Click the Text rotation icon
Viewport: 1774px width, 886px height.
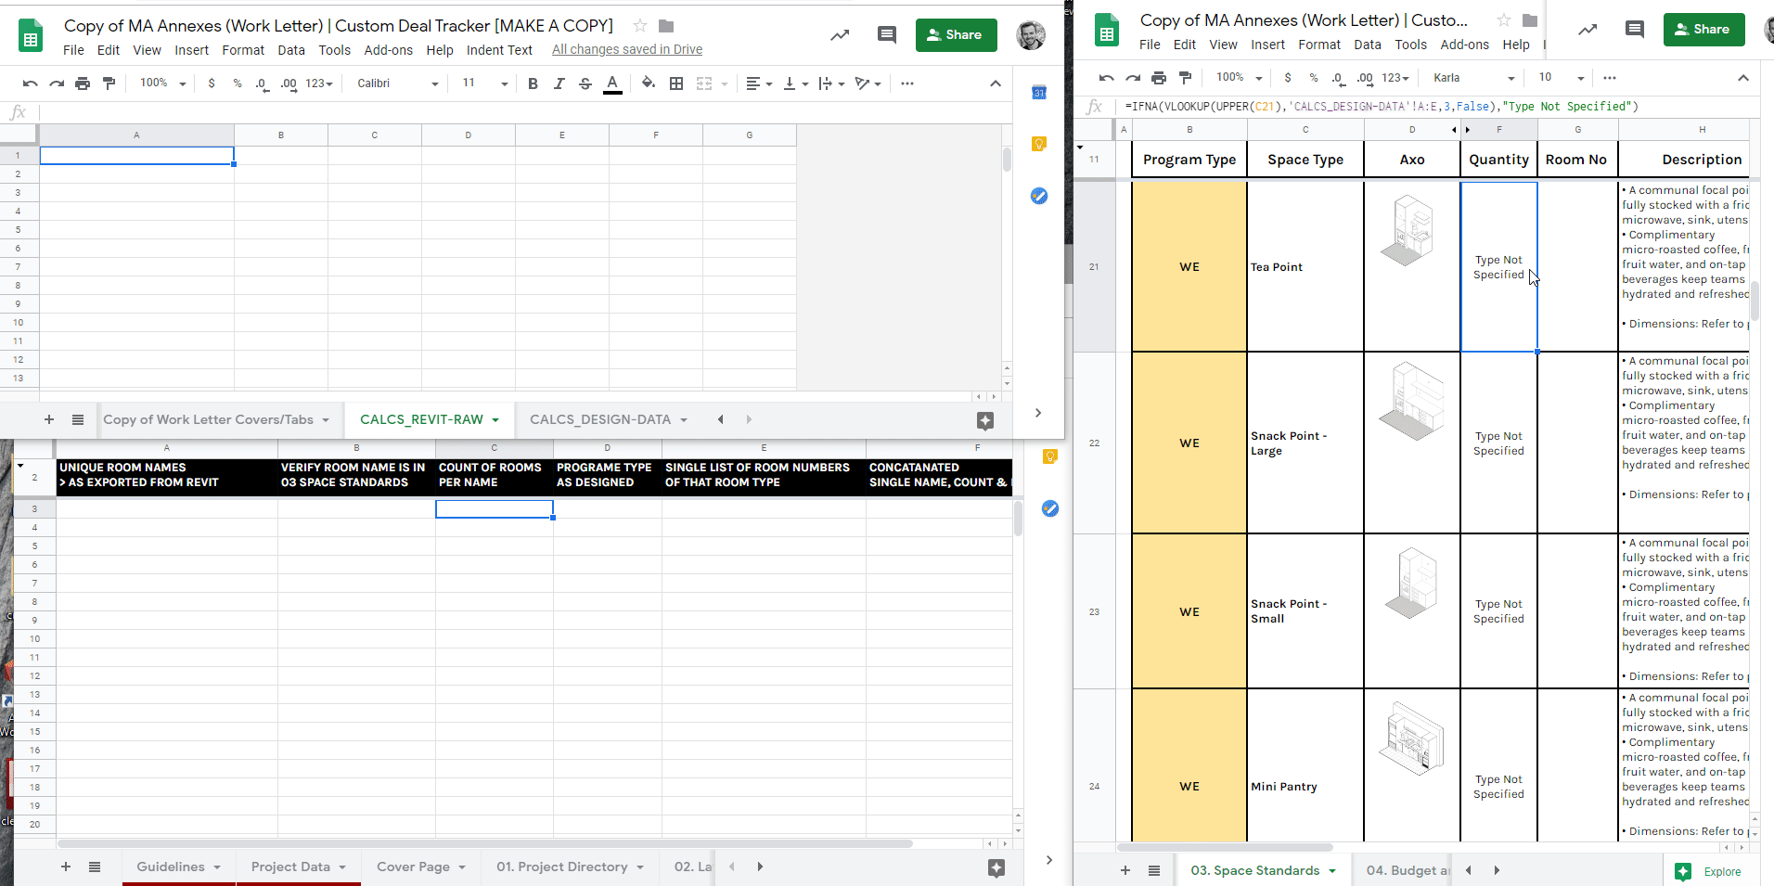coord(863,83)
